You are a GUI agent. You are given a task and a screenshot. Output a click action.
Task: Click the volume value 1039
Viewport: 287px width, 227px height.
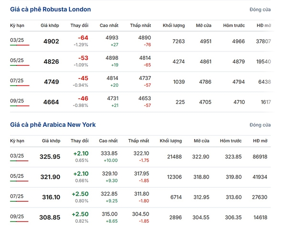179,82
